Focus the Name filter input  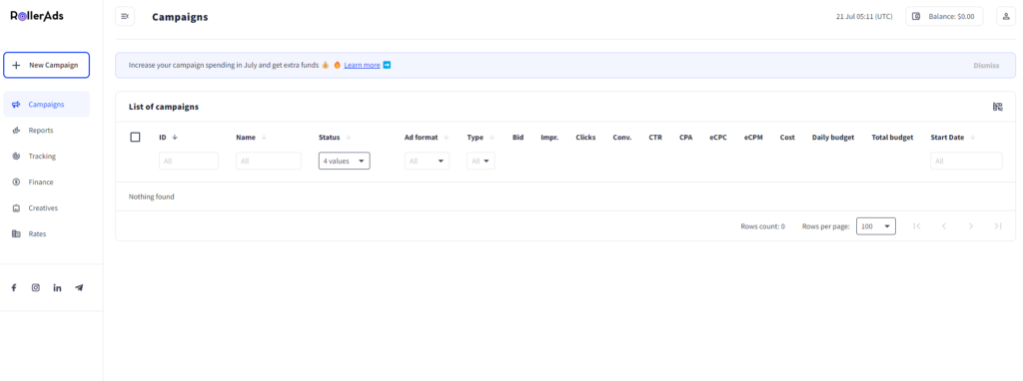click(269, 161)
